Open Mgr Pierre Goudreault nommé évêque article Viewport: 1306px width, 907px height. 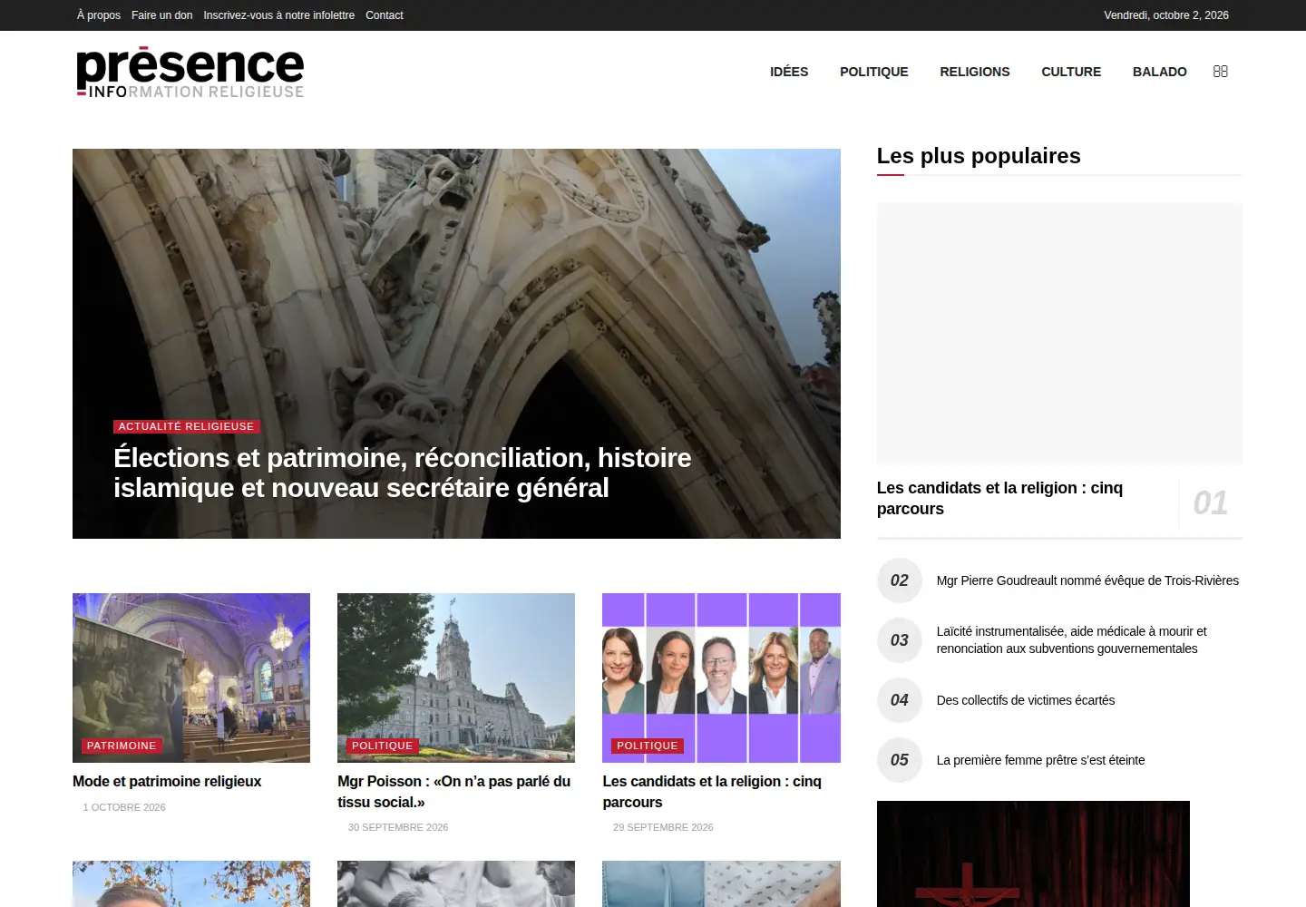[1087, 580]
